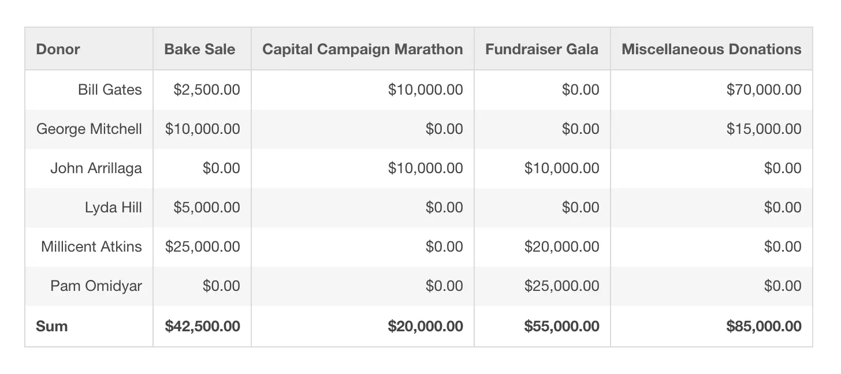
Task: Select the Capital Campaign Marathon header
Action: [362, 49]
